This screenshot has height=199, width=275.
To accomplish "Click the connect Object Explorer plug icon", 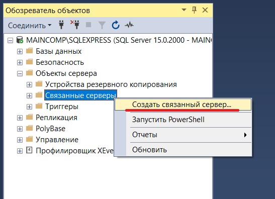I will (61, 25).
